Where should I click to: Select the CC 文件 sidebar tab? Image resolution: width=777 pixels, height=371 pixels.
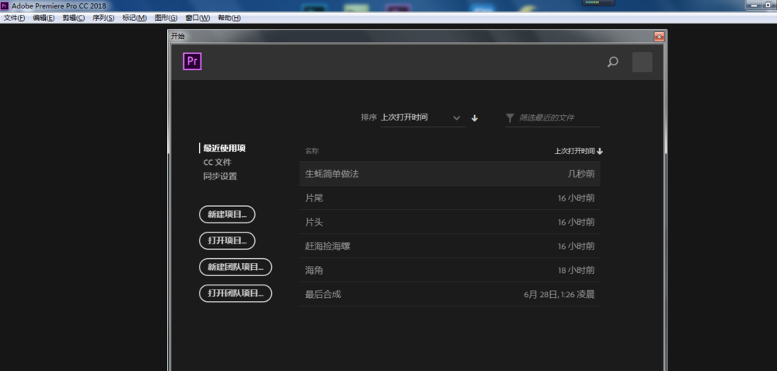[x=217, y=162]
